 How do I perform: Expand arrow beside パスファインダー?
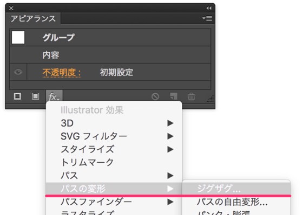170,202
